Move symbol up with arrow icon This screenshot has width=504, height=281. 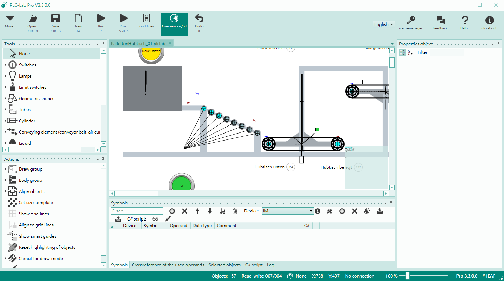pos(197,211)
